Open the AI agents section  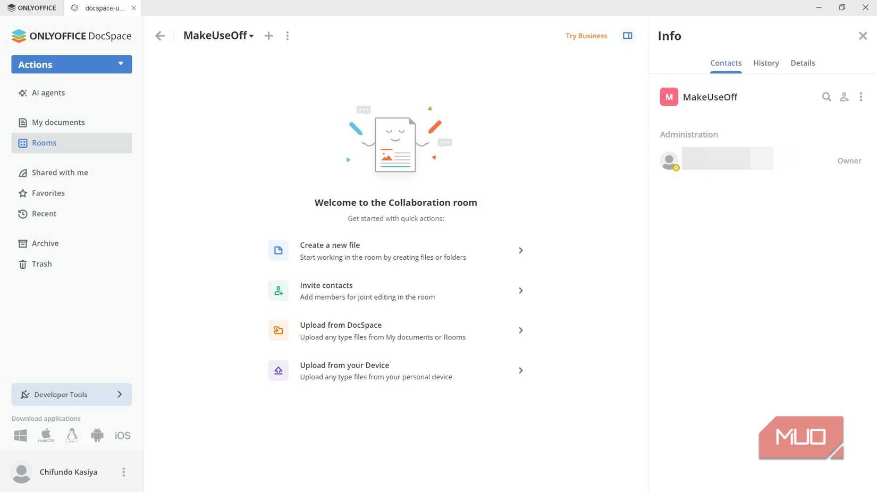(x=48, y=92)
